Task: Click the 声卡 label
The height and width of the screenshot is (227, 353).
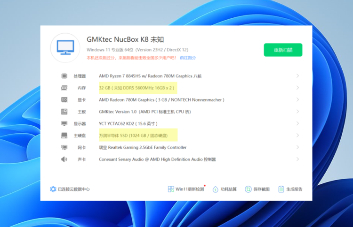Action: tap(82, 159)
